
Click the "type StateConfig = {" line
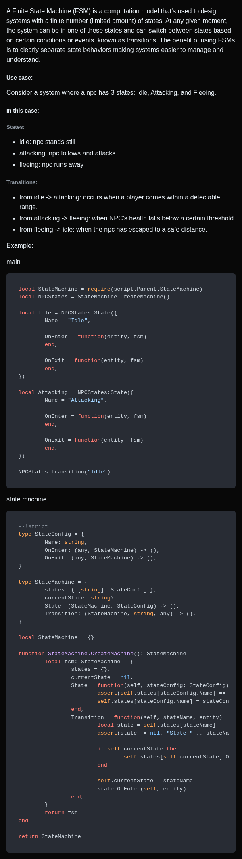pos(51,534)
